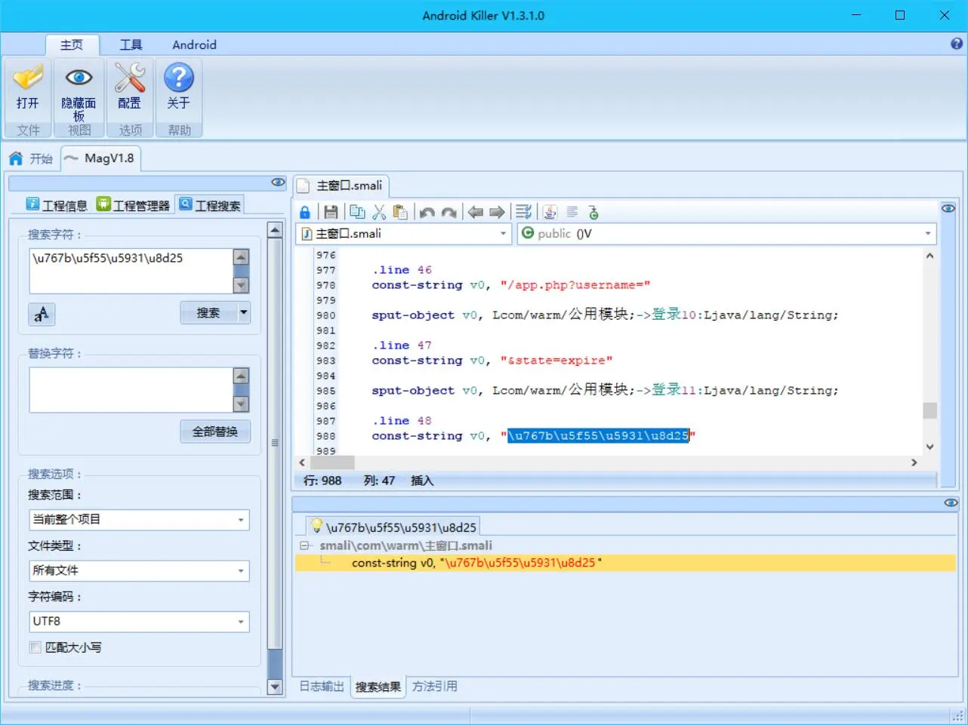Toggle the left project panel eye icon

click(x=279, y=183)
